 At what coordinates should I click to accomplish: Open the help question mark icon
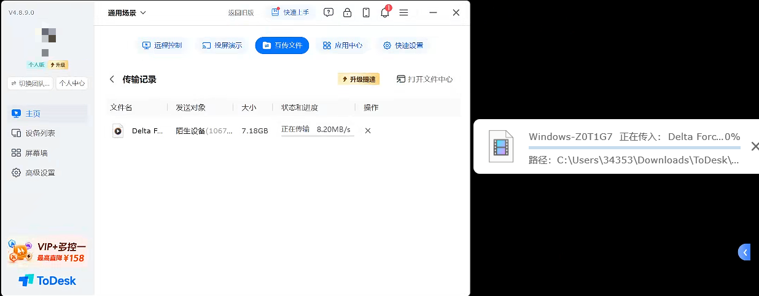click(329, 12)
